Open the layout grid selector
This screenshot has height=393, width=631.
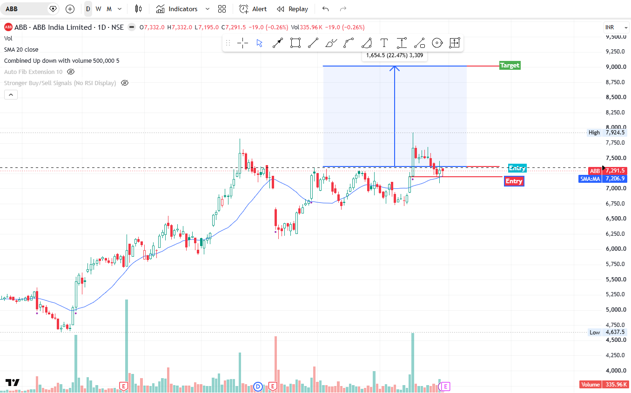[x=222, y=9]
